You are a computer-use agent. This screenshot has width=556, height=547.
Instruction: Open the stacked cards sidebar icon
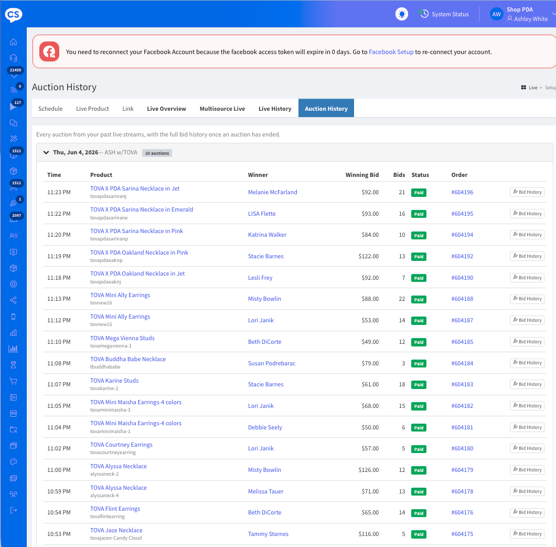[14, 446]
